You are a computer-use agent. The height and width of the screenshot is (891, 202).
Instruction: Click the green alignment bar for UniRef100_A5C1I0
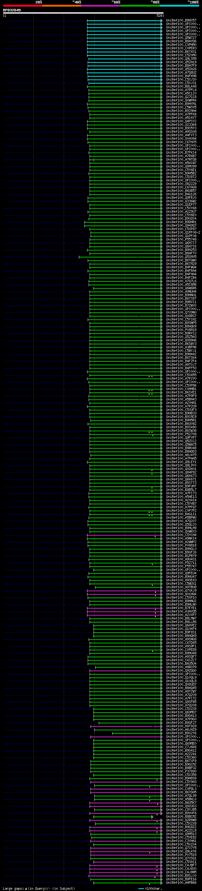coord(126,94)
